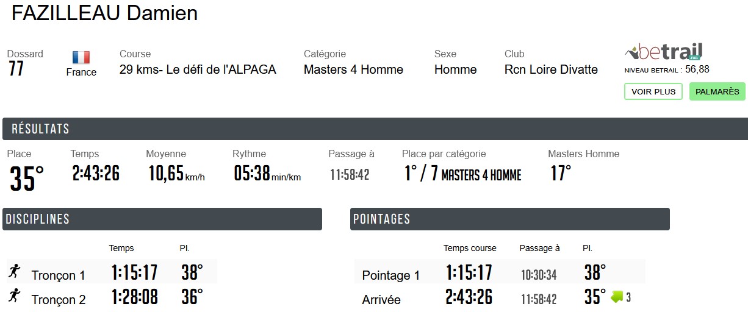Click the Tronçon 2 time 1:28:08
748x312 pixels.
[x=134, y=297]
